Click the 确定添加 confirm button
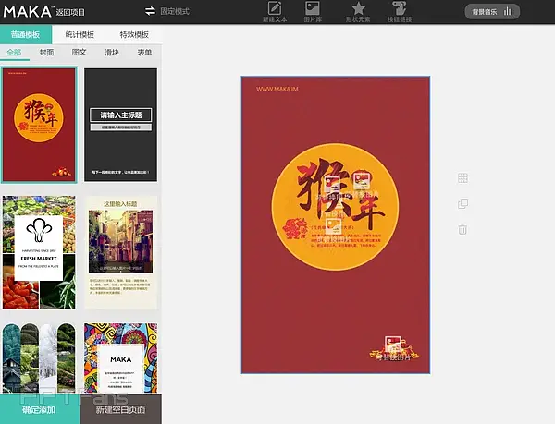The height and width of the screenshot is (424, 555). (40, 408)
